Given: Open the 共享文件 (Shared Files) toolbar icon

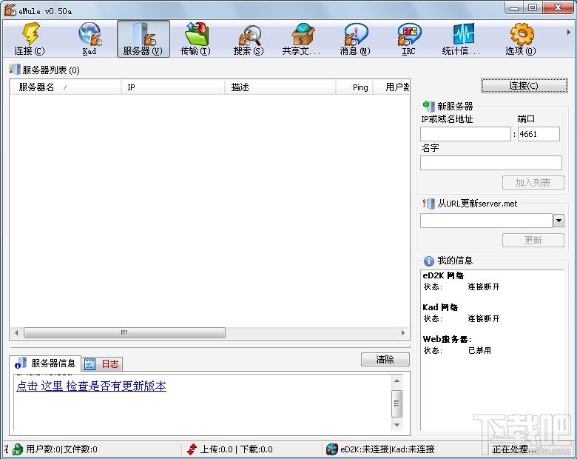Looking at the screenshot, I should [302, 38].
